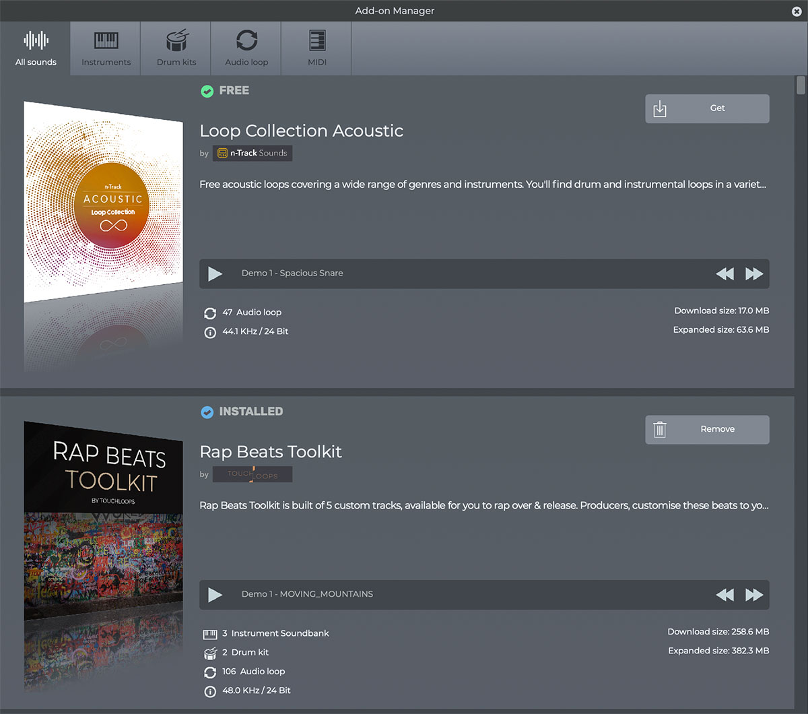Click the blue INSTALLED checkmark badge
The height and width of the screenshot is (714, 808).
pos(207,412)
